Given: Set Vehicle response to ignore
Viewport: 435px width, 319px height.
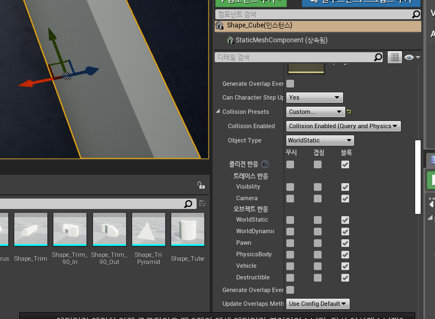Looking at the screenshot, I should pyautogui.click(x=290, y=266).
